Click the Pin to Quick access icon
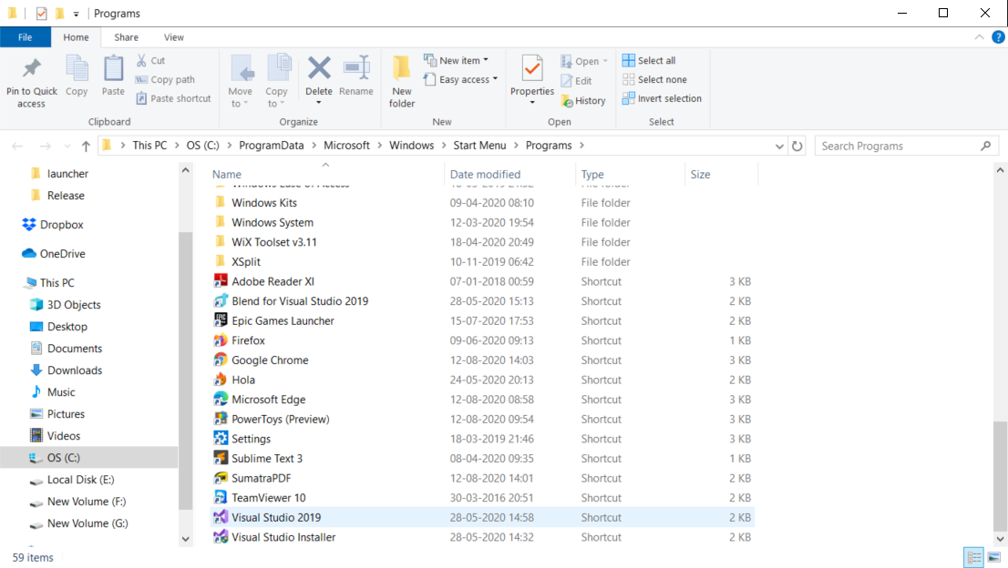The width and height of the screenshot is (1008, 568). pyautogui.click(x=32, y=68)
